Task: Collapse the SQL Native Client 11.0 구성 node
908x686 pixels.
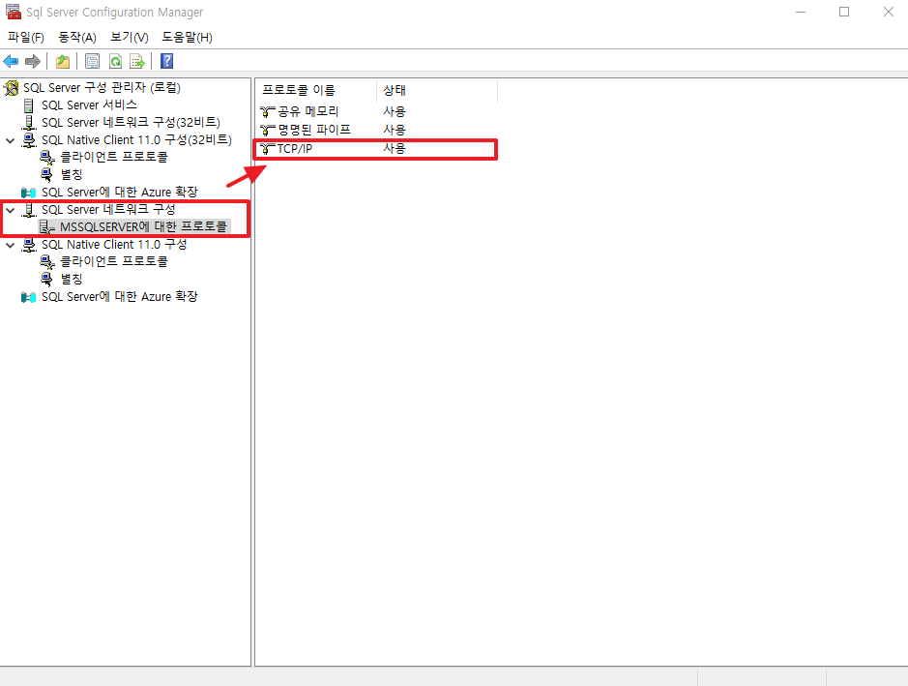Action: point(11,245)
